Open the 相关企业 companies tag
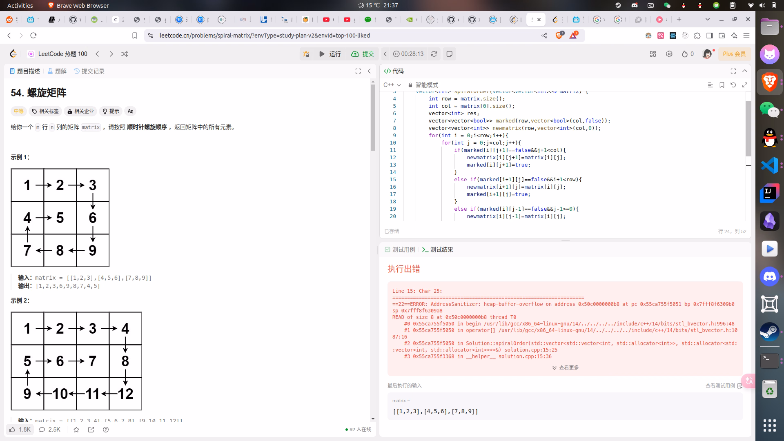 (80, 111)
